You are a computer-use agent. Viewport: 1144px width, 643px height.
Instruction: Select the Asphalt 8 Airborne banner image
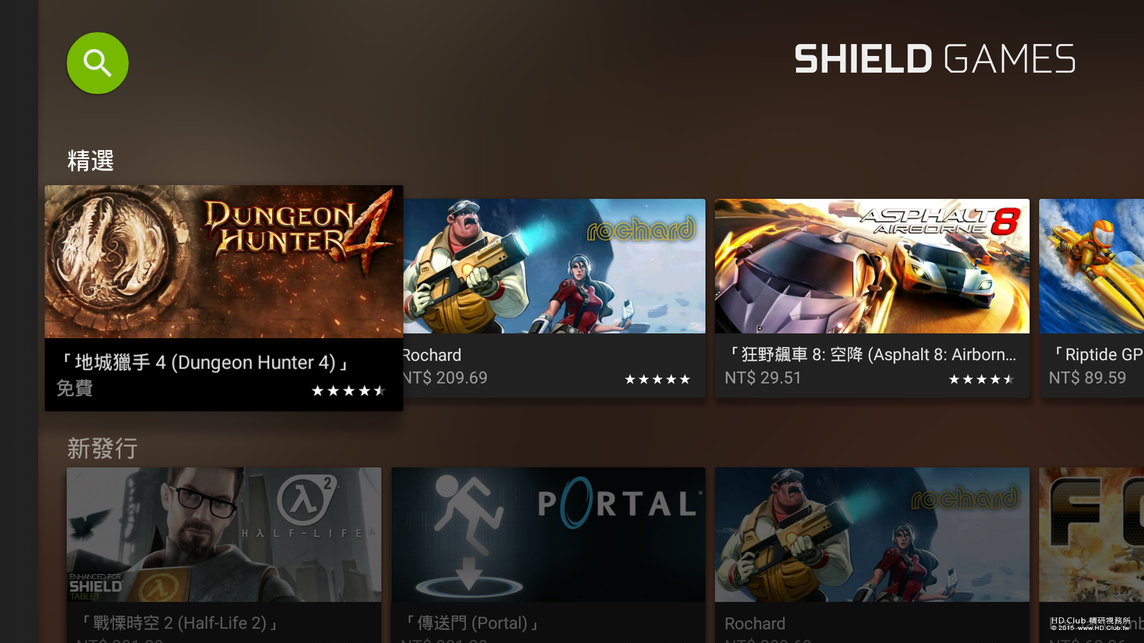pyautogui.click(x=872, y=266)
